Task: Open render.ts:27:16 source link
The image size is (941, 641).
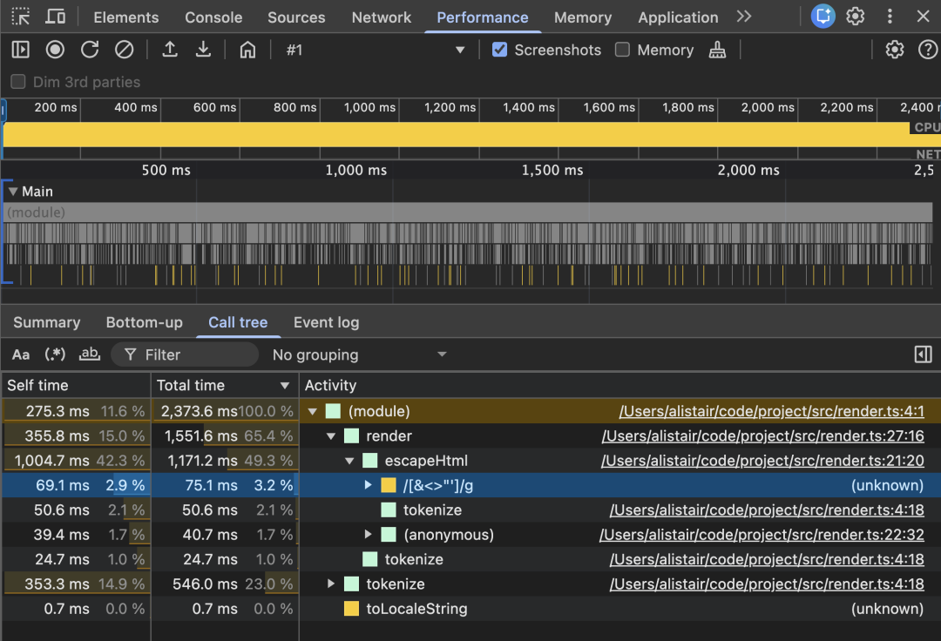Action: pyautogui.click(x=762, y=436)
